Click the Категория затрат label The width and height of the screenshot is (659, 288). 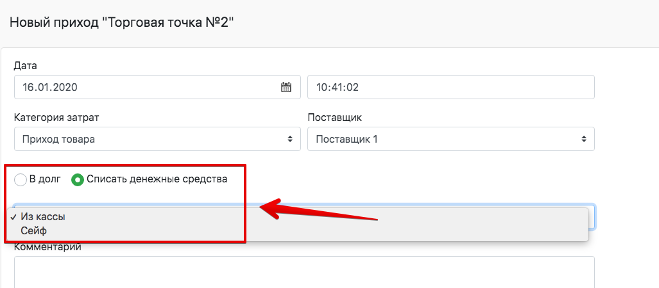point(56,117)
